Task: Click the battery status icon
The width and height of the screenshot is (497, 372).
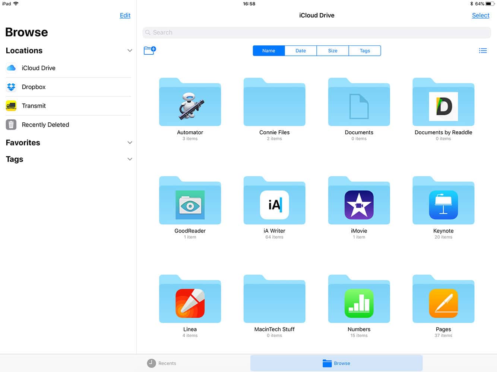Action: 490,4
